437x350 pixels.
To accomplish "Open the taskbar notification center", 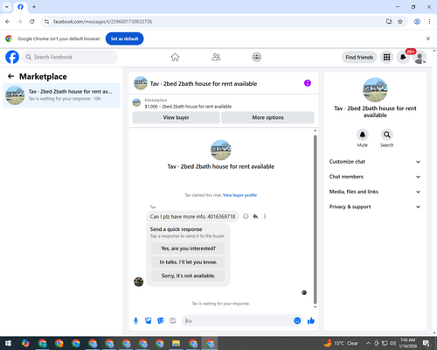I will (427, 343).
